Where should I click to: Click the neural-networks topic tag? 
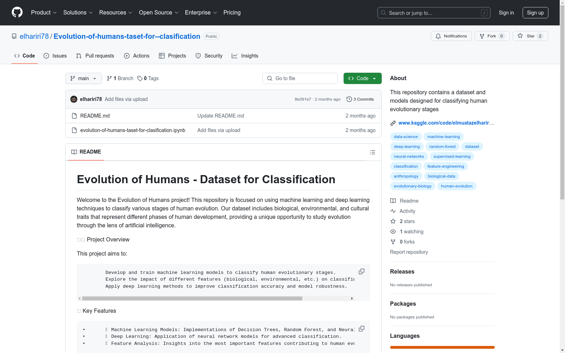pos(409,156)
